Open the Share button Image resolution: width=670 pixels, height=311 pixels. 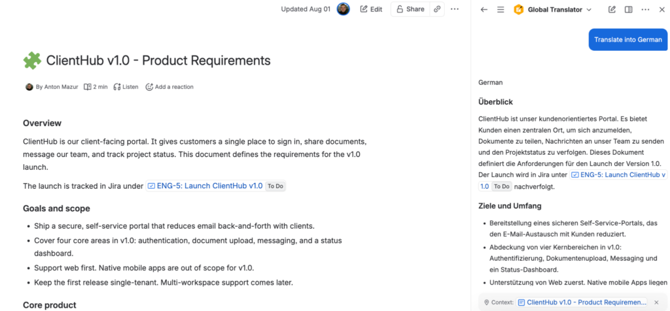tap(410, 9)
